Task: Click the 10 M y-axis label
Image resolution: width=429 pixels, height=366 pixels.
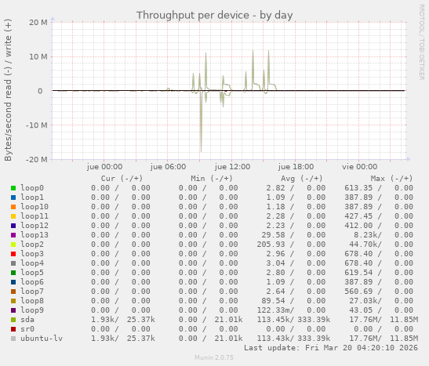Action: click(38, 57)
